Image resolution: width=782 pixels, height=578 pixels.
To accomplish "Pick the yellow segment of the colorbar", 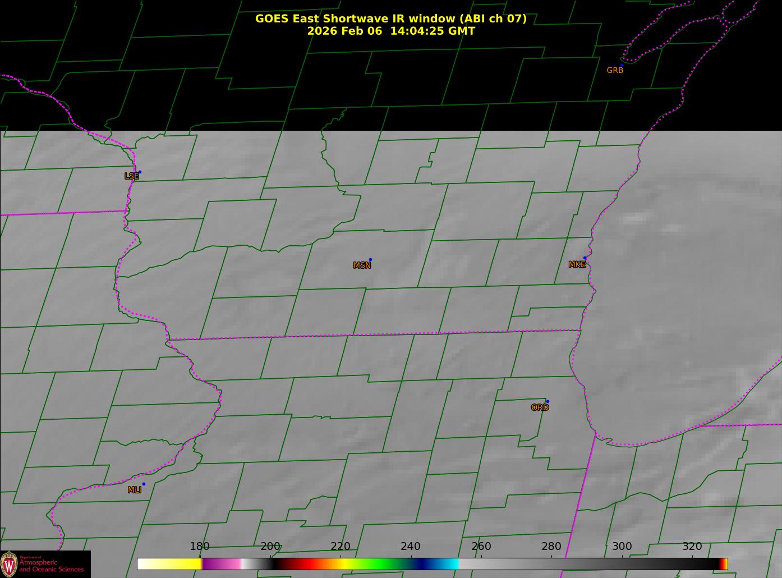I will point(180,564).
